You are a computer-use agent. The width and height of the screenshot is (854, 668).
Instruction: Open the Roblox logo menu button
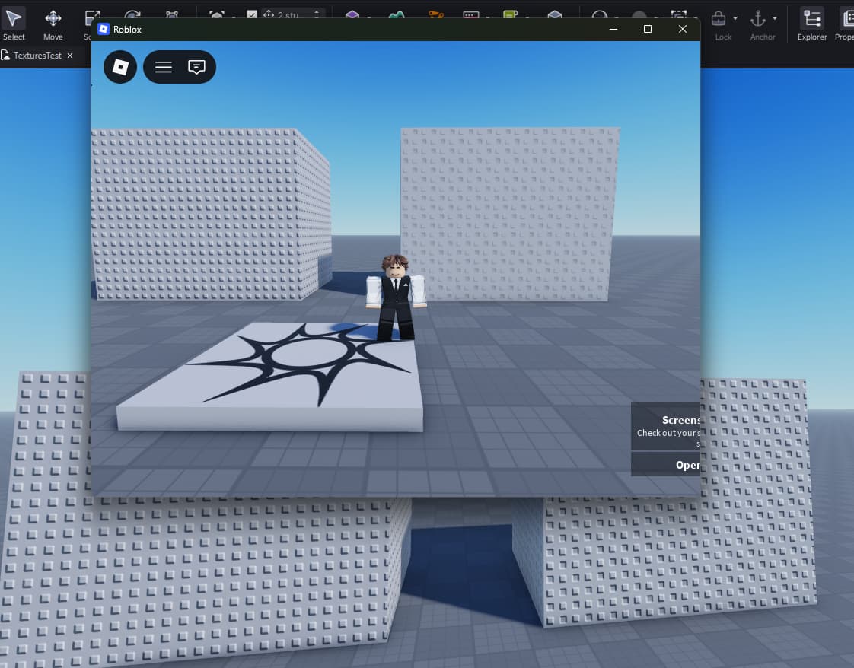[x=120, y=67]
